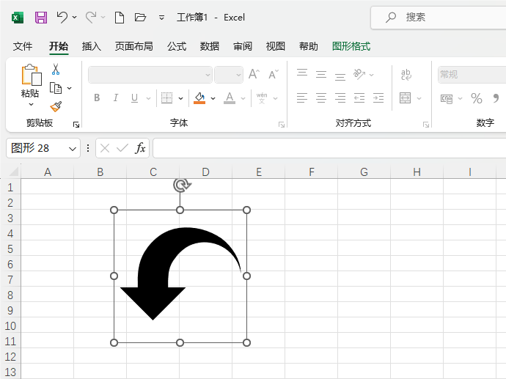Click the Center alignment icon
Viewport: 506px width, 379px height.
321,97
